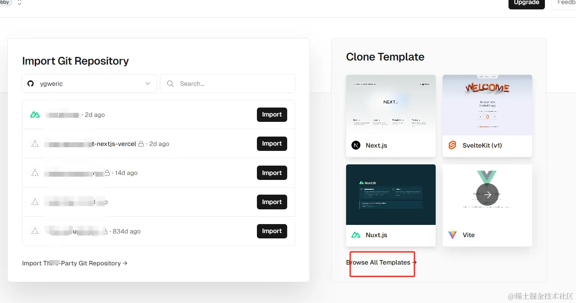
Task: Click the framework icon in 834d ago row
Action: click(x=35, y=231)
